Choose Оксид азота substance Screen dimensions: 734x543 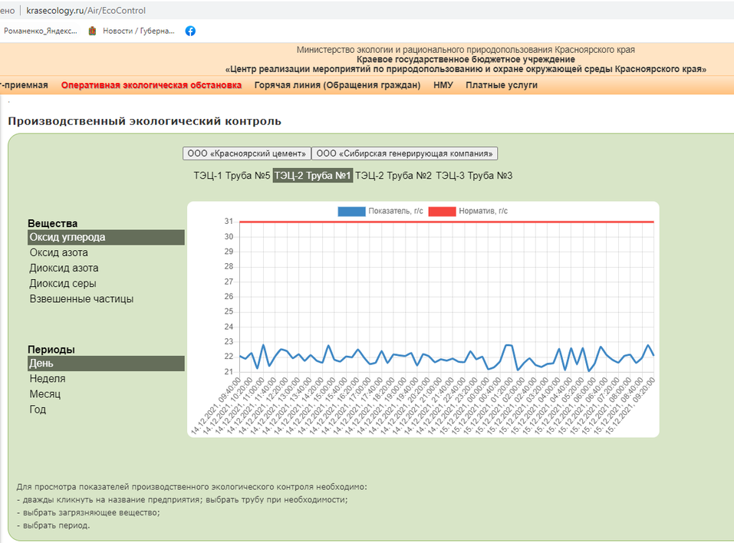coord(58,252)
